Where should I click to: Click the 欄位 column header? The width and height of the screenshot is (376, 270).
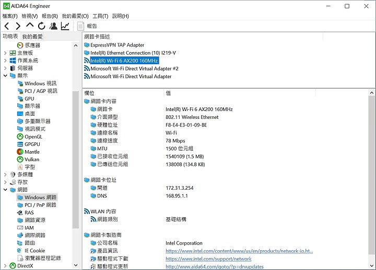[x=123, y=93]
